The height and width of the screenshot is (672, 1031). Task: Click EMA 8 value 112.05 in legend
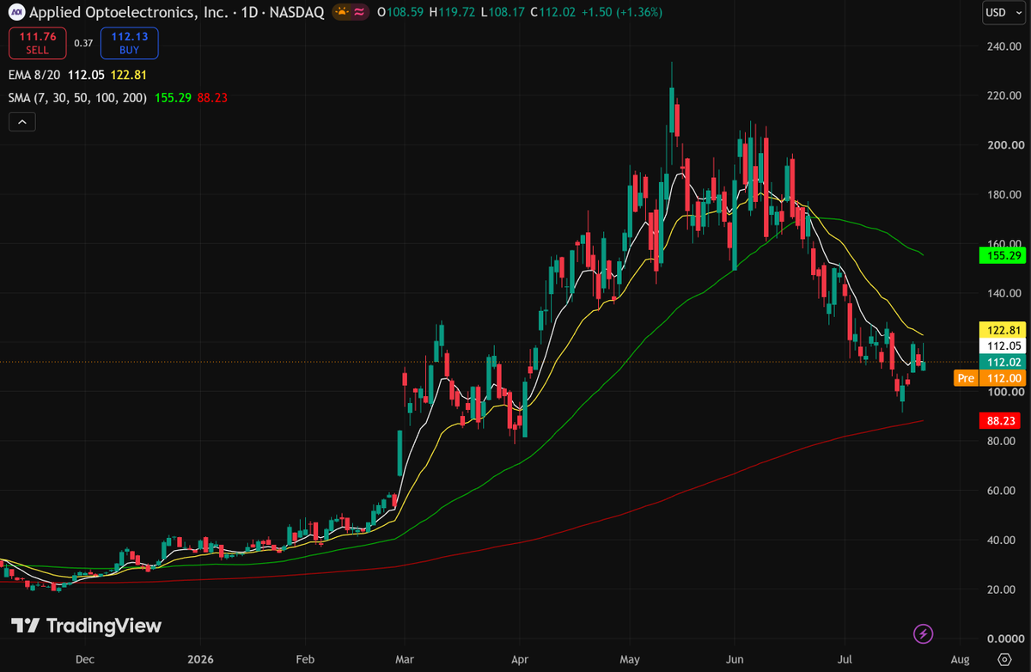[85, 76]
